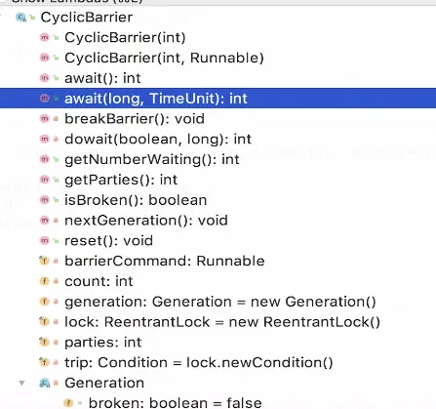
Task: Select the CyclicBarrier root class node
Action: [x=87, y=18]
